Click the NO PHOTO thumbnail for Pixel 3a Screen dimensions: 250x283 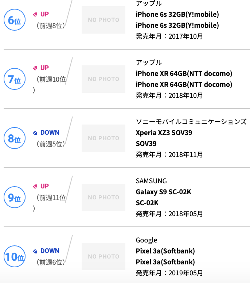tap(103, 256)
